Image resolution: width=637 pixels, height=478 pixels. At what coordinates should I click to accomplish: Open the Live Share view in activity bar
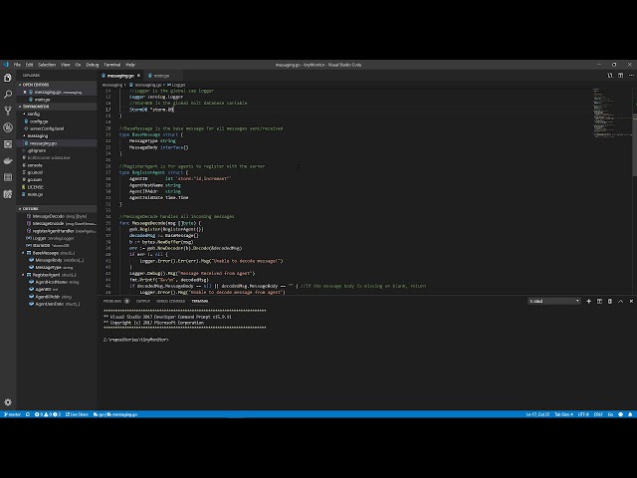point(8,194)
